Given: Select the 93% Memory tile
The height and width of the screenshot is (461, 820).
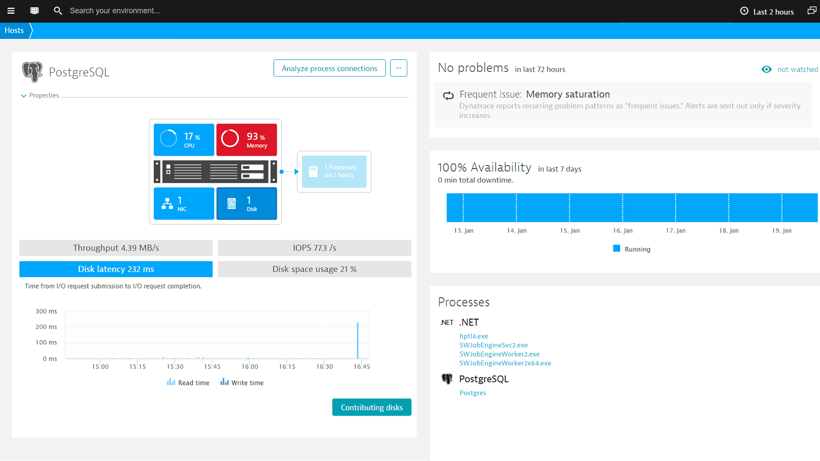Looking at the screenshot, I should coord(247,139).
